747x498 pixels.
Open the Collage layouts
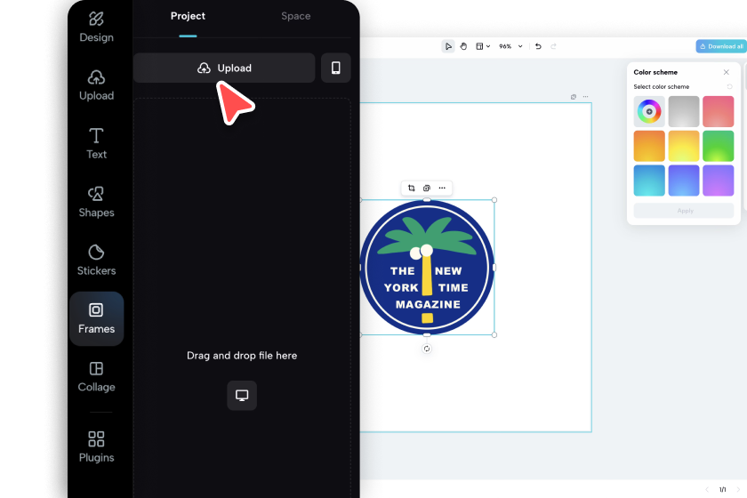(96, 377)
